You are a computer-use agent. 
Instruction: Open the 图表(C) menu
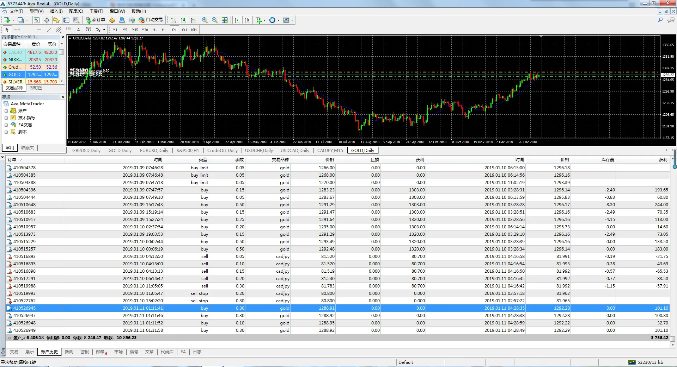click(76, 11)
